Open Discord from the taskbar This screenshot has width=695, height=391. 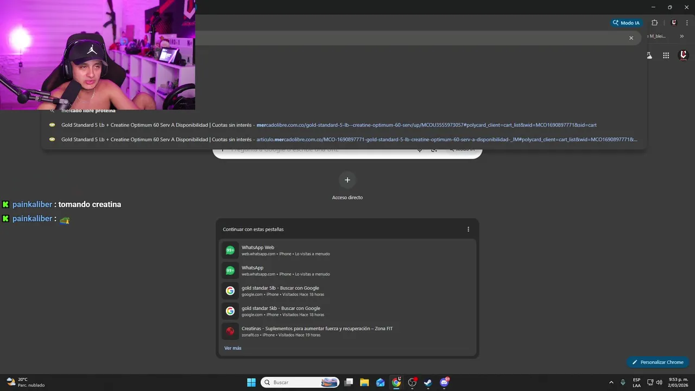tap(444, 382)
